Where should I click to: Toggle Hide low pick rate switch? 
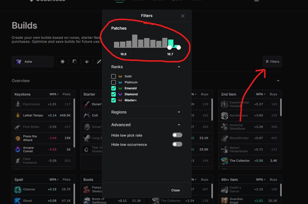[x=177, y=135]
